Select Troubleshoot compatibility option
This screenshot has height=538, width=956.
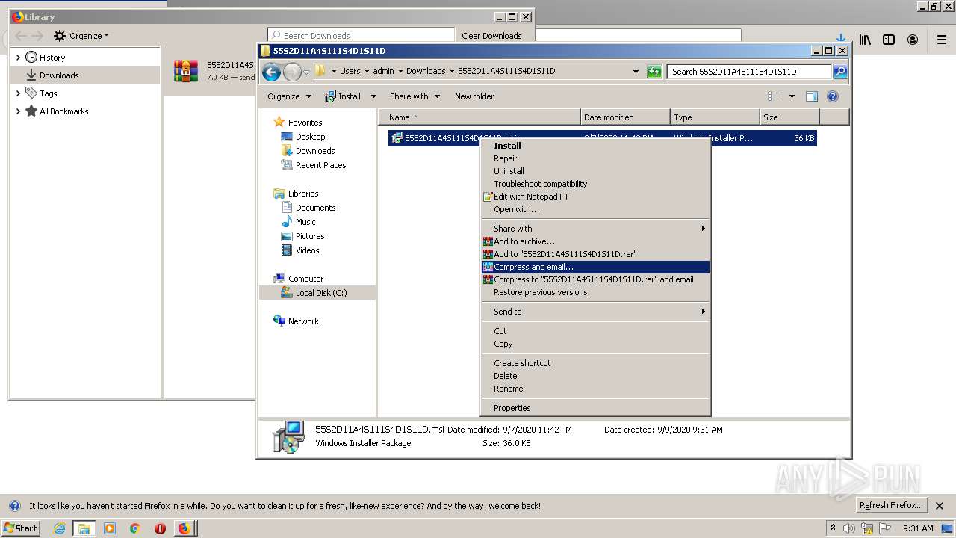595,184
